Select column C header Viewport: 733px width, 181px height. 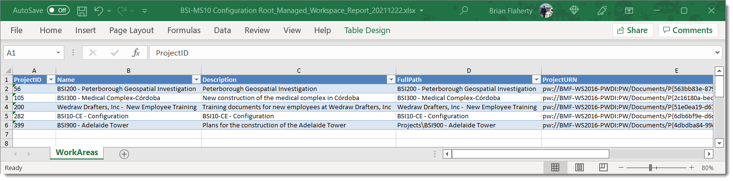tap(298, 70)
